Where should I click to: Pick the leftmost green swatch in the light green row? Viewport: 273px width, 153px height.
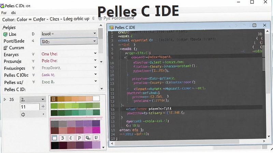54,105
